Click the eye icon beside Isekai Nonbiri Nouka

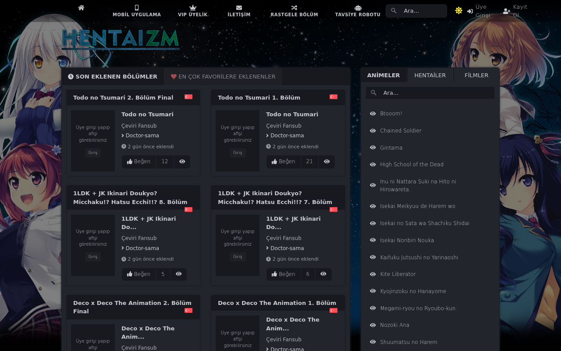[373, 240]
